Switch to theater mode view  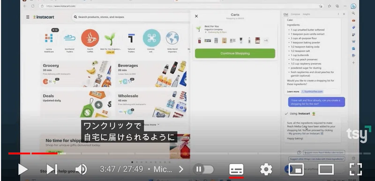(326, 170)
